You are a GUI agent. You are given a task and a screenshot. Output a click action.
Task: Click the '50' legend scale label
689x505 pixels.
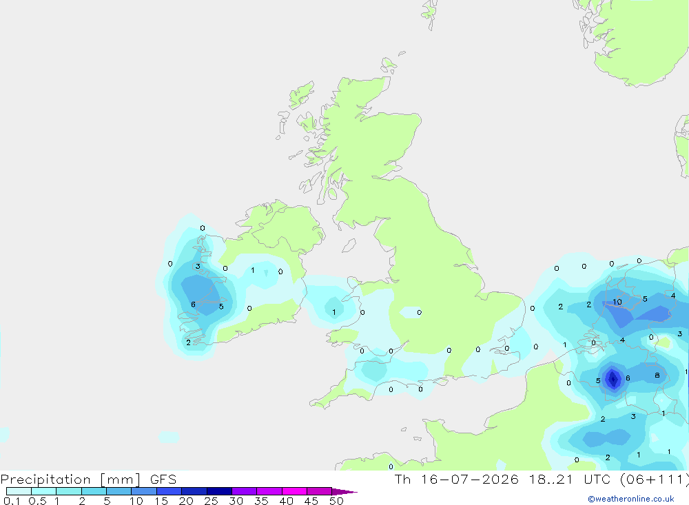(x=336, y=501)
